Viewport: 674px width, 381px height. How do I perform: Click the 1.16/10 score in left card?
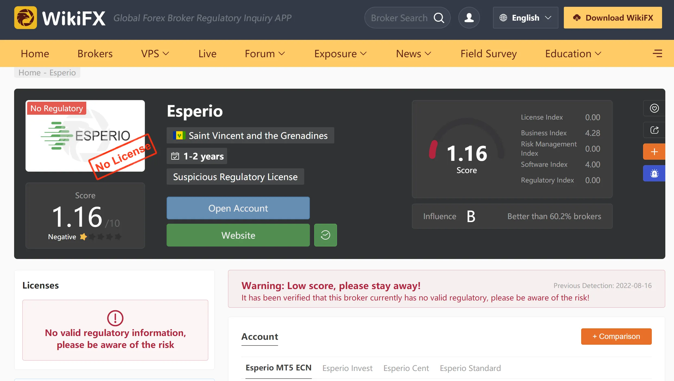pos(85,217)
